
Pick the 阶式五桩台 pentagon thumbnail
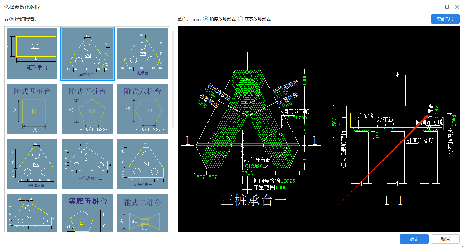[x=87, y=109]
